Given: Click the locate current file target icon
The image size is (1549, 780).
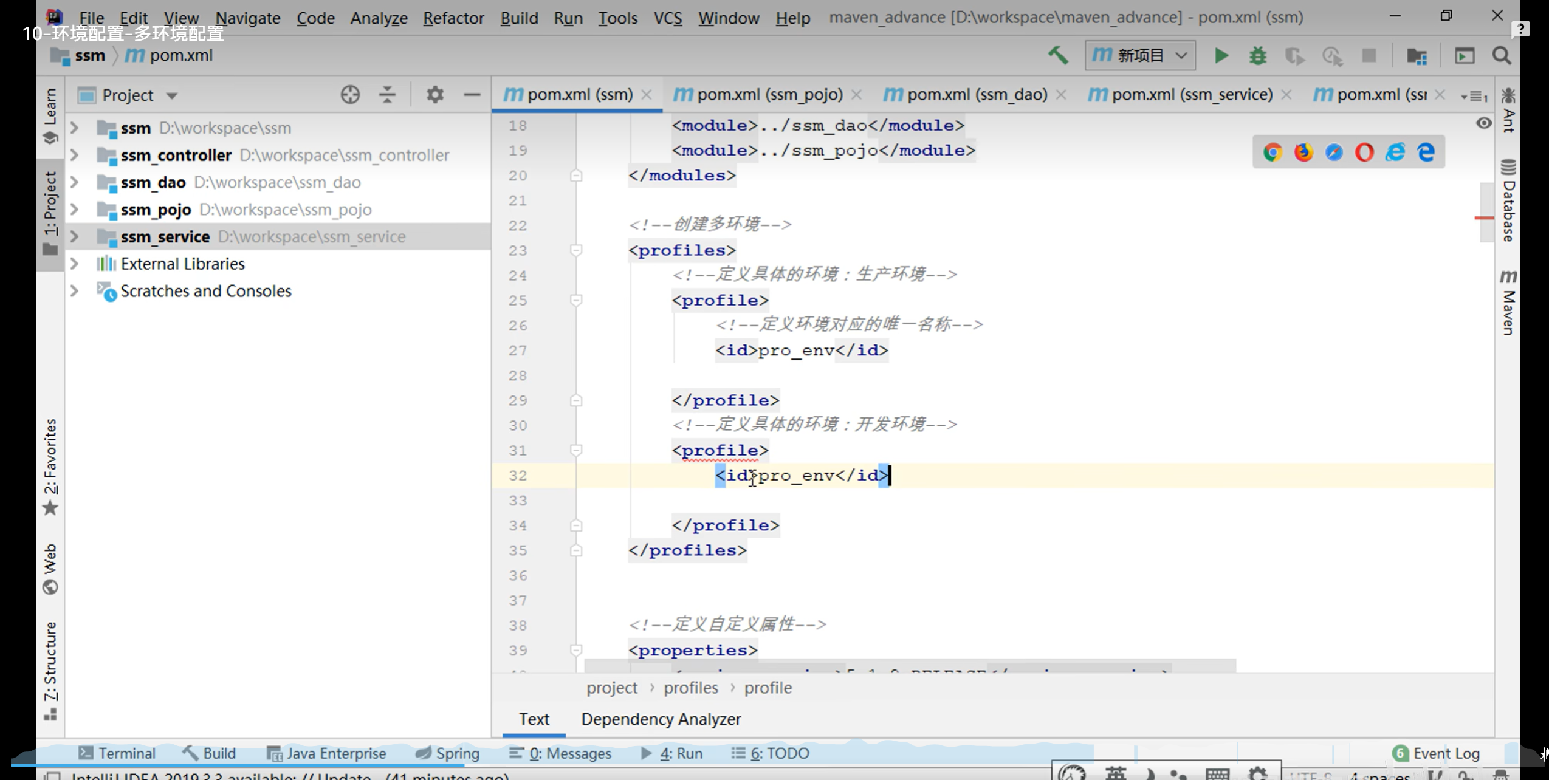Looking at the screenshot, I should tap(350, 95).
